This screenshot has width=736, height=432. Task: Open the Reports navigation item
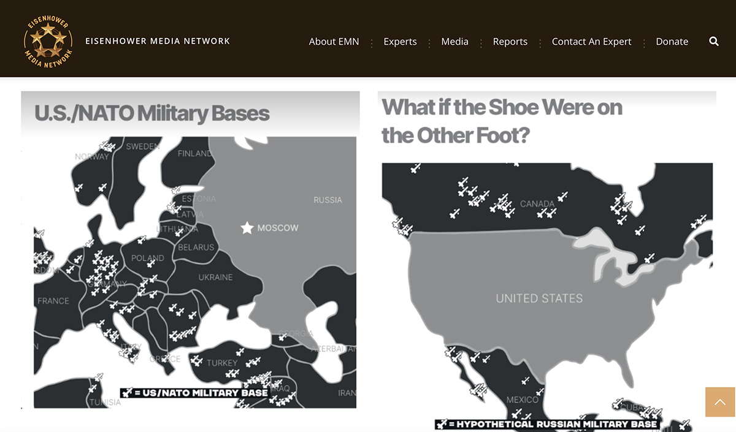510,42
